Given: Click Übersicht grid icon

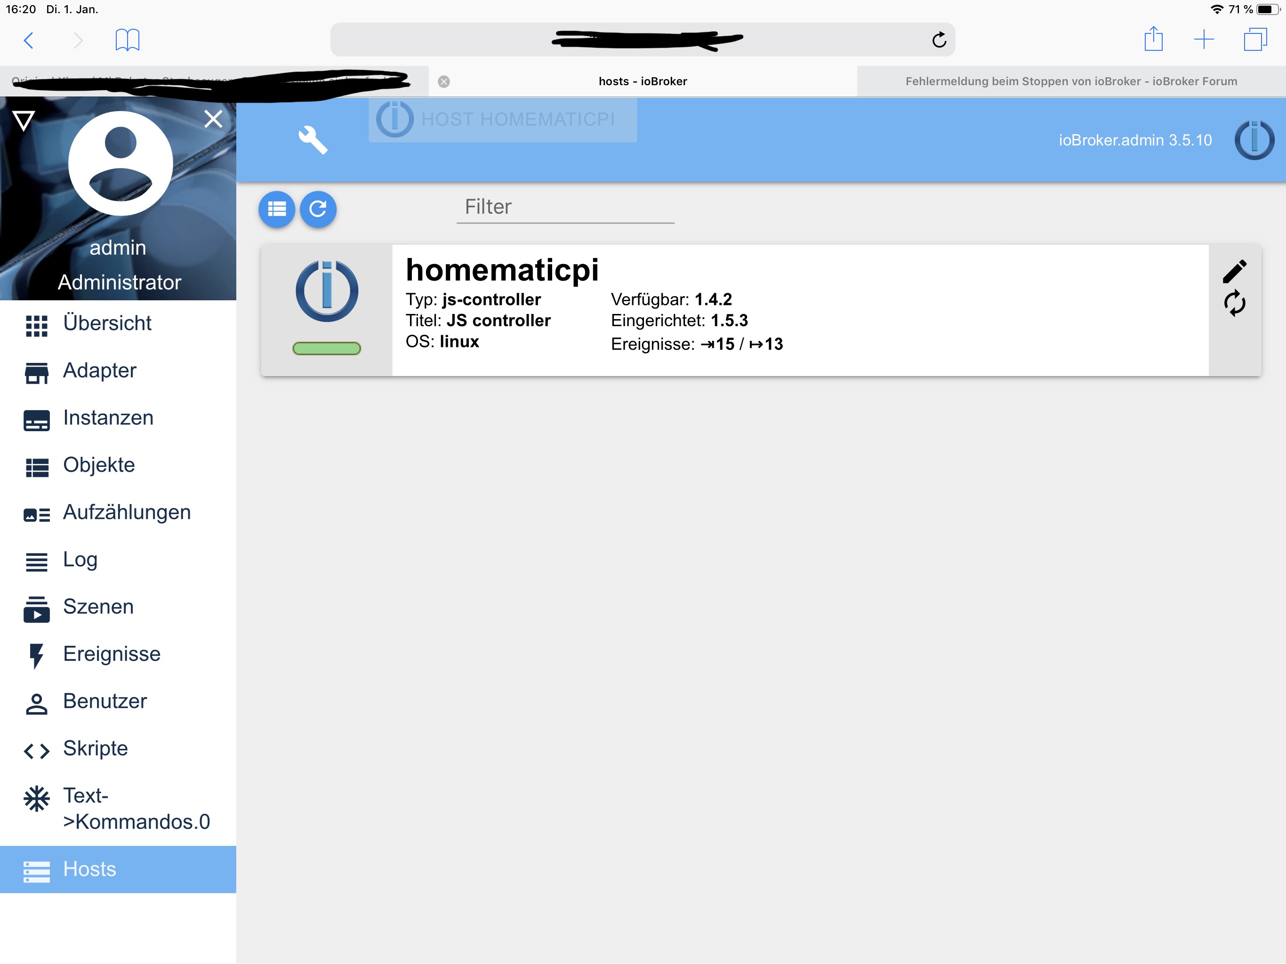Looking at the screenshot, I should (x=37, y=326).
